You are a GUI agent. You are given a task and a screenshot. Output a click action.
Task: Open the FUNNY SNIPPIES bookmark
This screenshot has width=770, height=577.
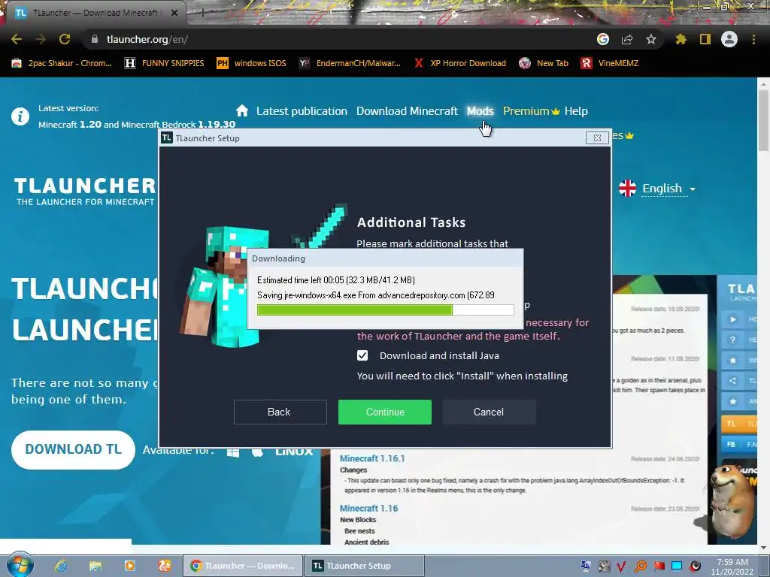pos(165,63)
